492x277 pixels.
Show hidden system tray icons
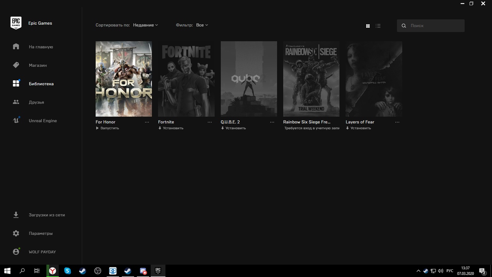tap(419, 271)
